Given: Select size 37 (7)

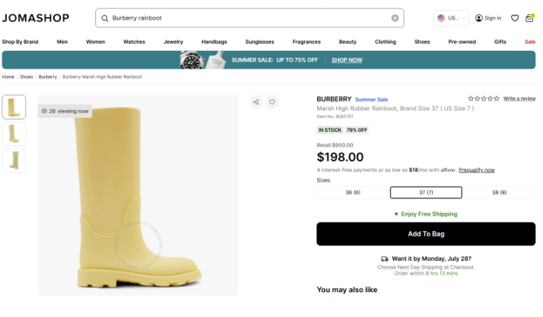Looking at the screenshot, I should coord(426,192).
